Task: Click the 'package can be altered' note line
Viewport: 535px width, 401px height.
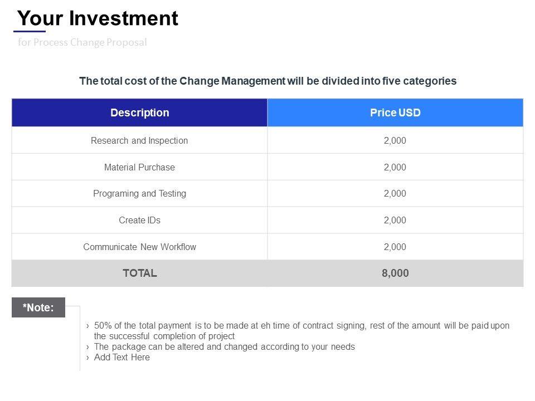Action: click(x=224, y=347)
